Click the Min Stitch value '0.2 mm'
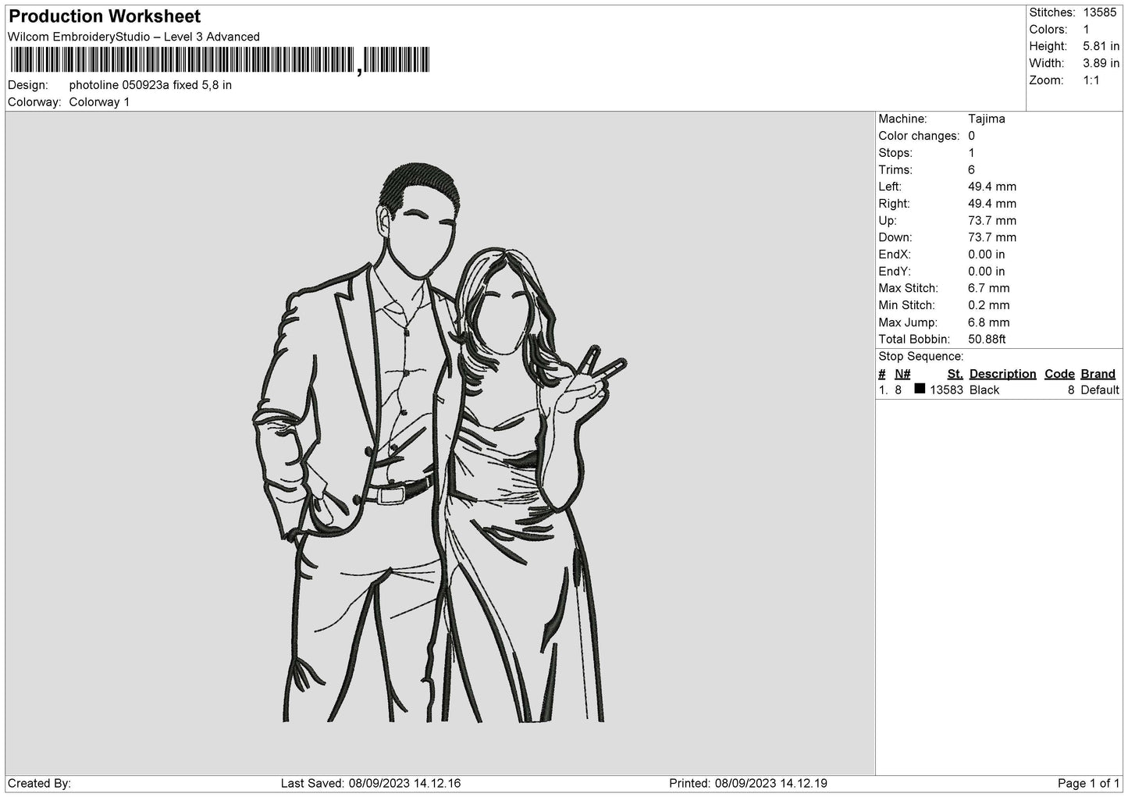 point(989,305)
